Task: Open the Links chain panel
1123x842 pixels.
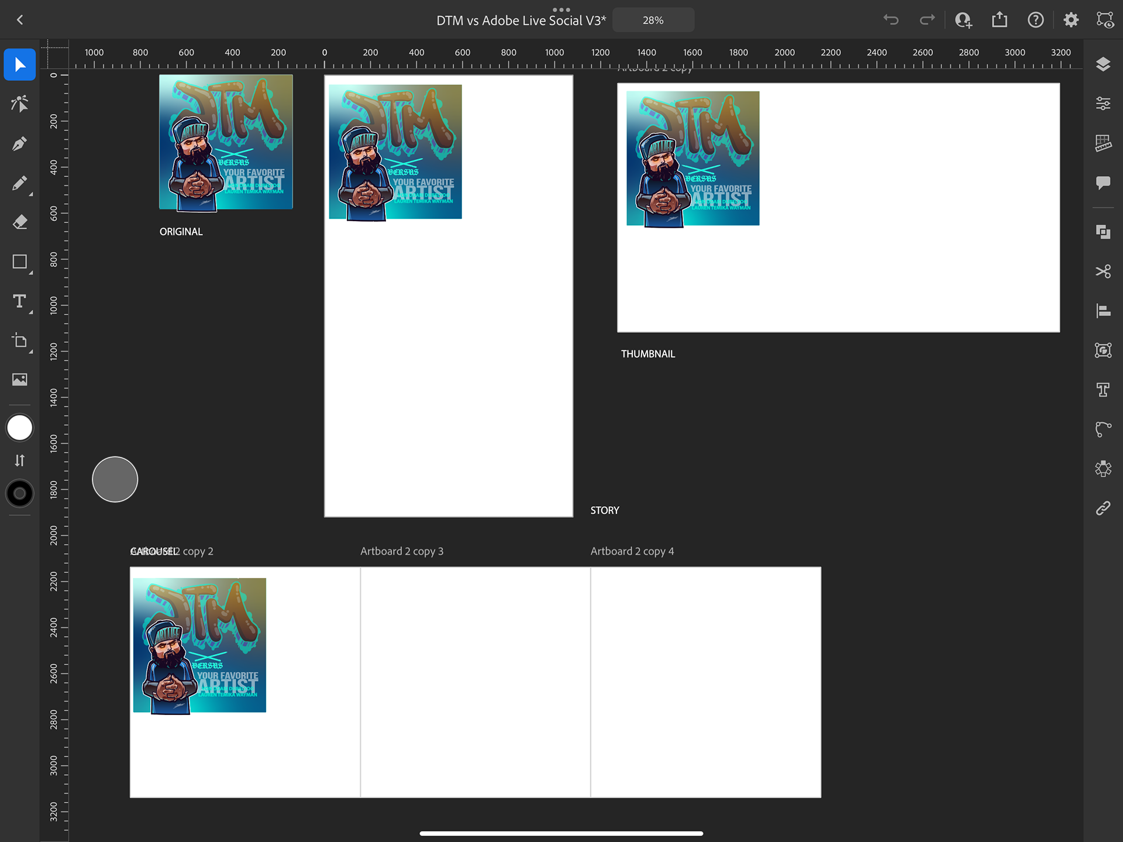Action: click(1103, 508)
